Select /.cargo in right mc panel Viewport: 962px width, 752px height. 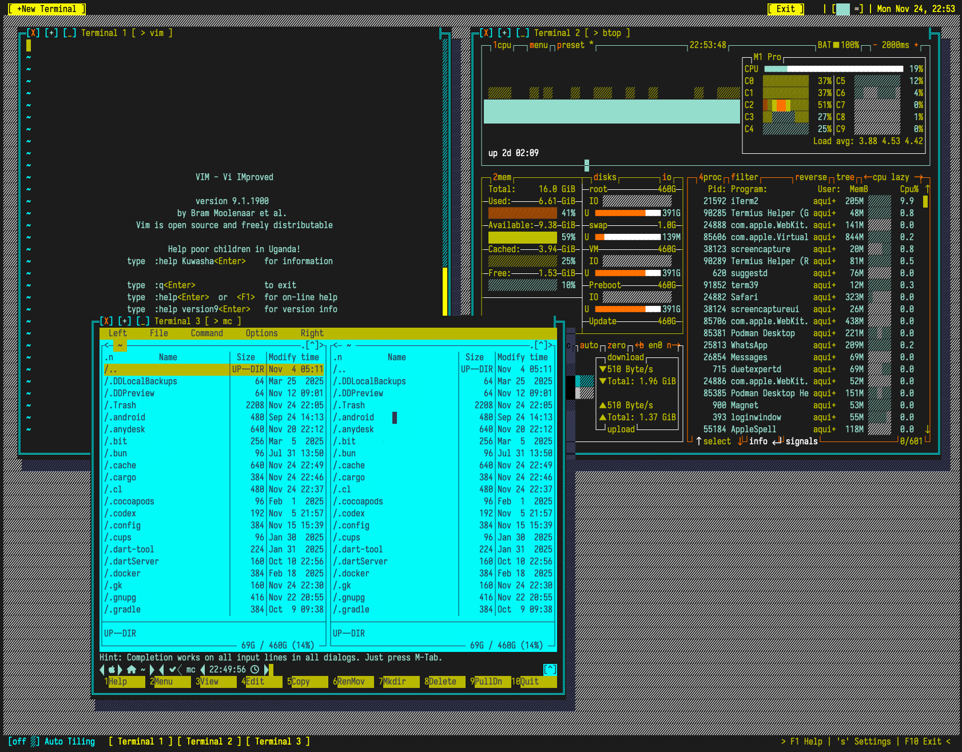443,478
